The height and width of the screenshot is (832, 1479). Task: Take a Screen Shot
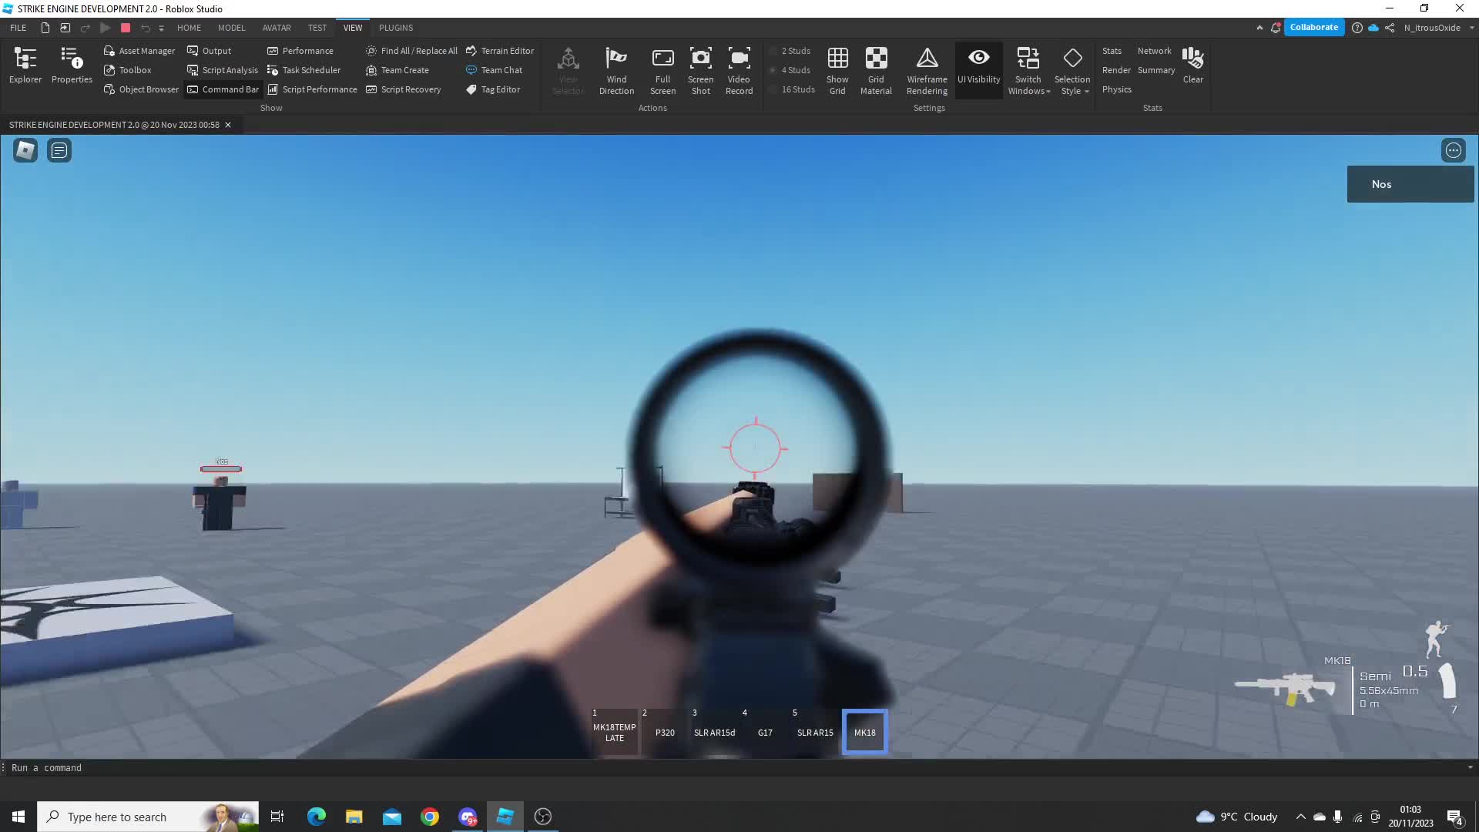tap(701, 69)
